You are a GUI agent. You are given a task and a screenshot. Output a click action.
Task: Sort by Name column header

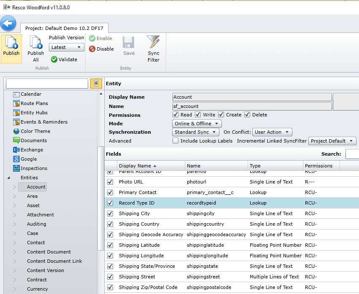[216, 166]
